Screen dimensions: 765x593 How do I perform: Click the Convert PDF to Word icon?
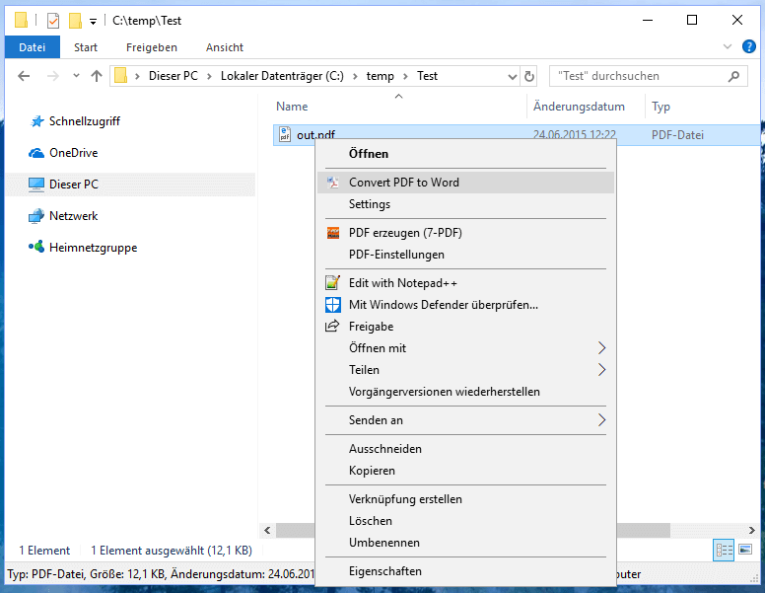click(x=333, y=183)
